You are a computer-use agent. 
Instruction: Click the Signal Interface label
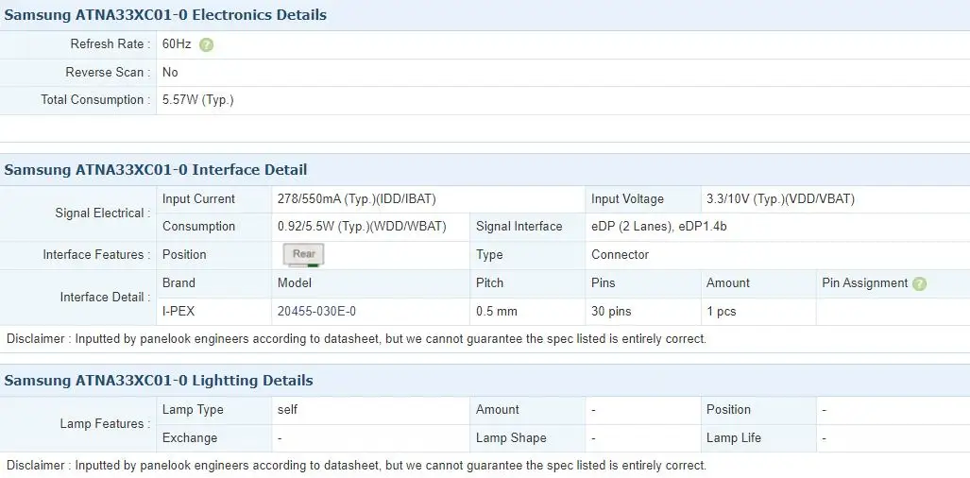519,227
